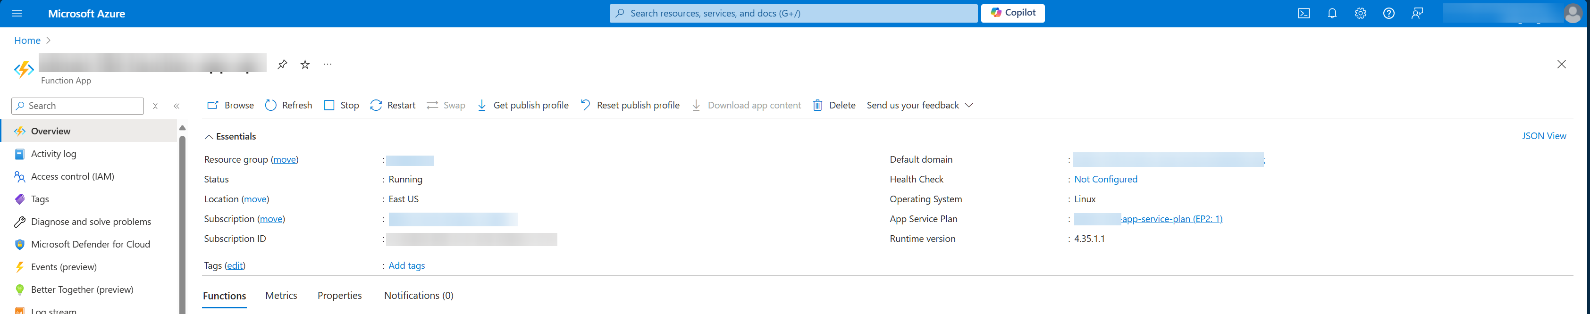Screen dimensions: 1590x314
Task: Click the East US location value
Action: click(x=404, y=199)
